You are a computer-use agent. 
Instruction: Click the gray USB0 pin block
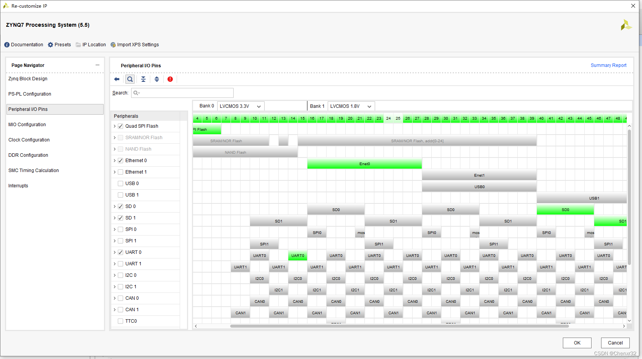tap(479, 187)
